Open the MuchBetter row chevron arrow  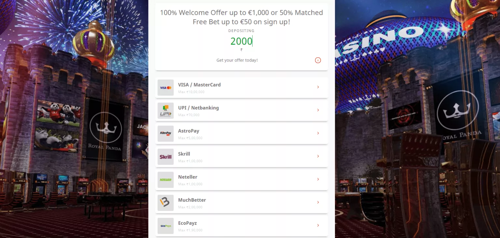pyautogui.click(x=318, y=202)
